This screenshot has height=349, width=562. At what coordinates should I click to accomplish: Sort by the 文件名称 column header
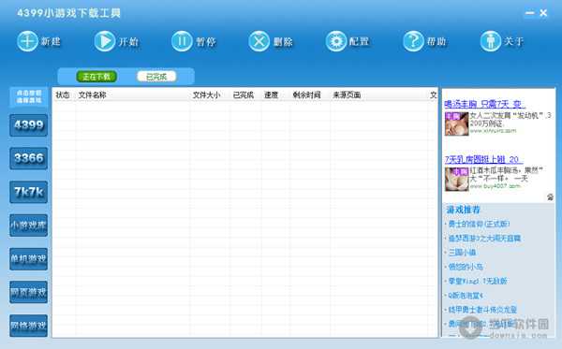coord(93,95)
